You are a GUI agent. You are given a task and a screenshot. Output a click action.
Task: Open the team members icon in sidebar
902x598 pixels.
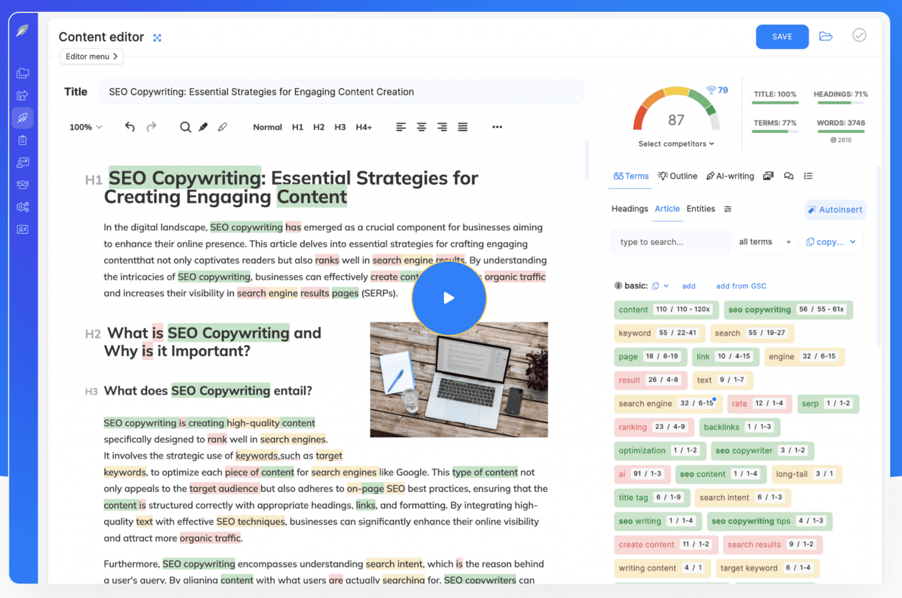[x=22, y=184]
